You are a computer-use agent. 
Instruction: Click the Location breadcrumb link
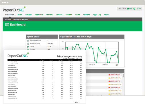[8, 19]
